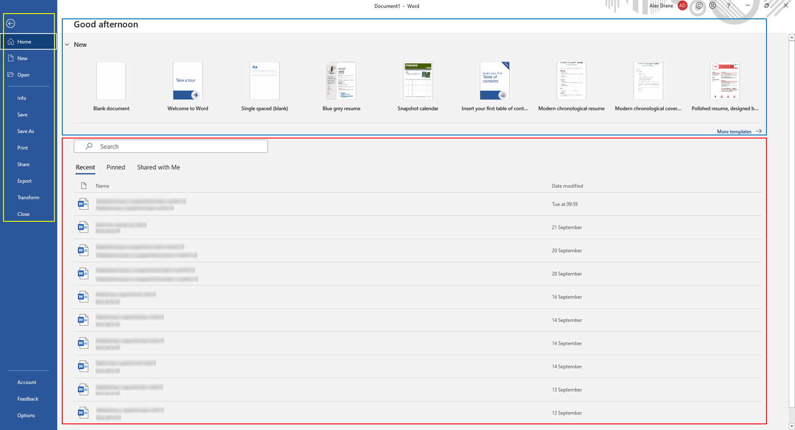
Task: Open the Export menu item
Action: [25, 181]
